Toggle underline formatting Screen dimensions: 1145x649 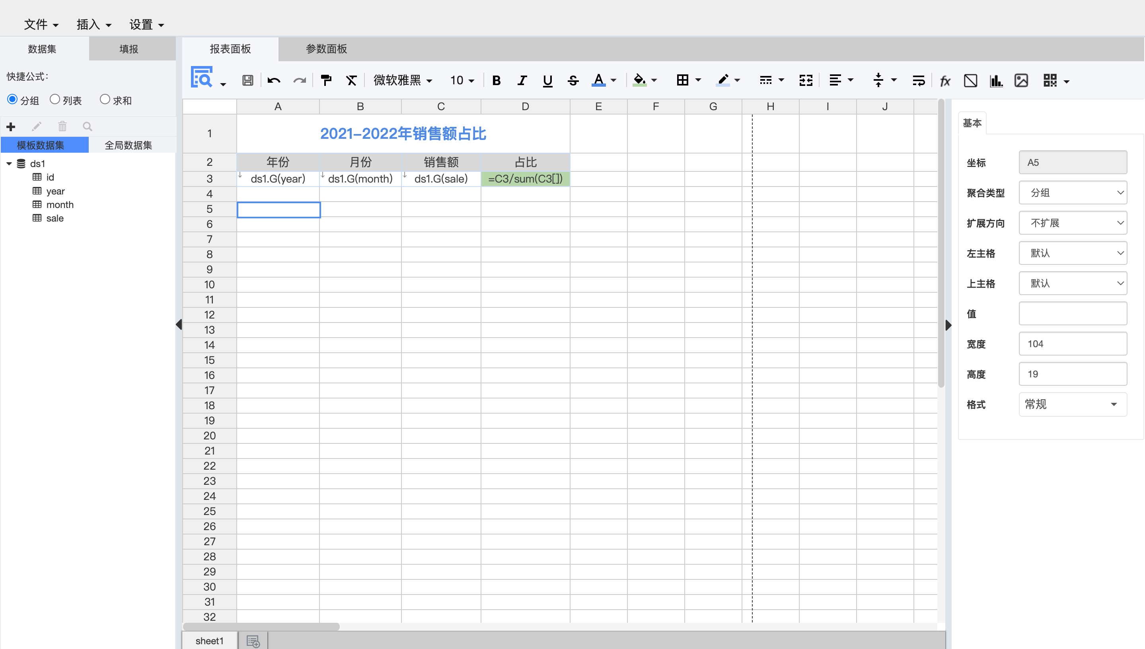tap(547, 80)
